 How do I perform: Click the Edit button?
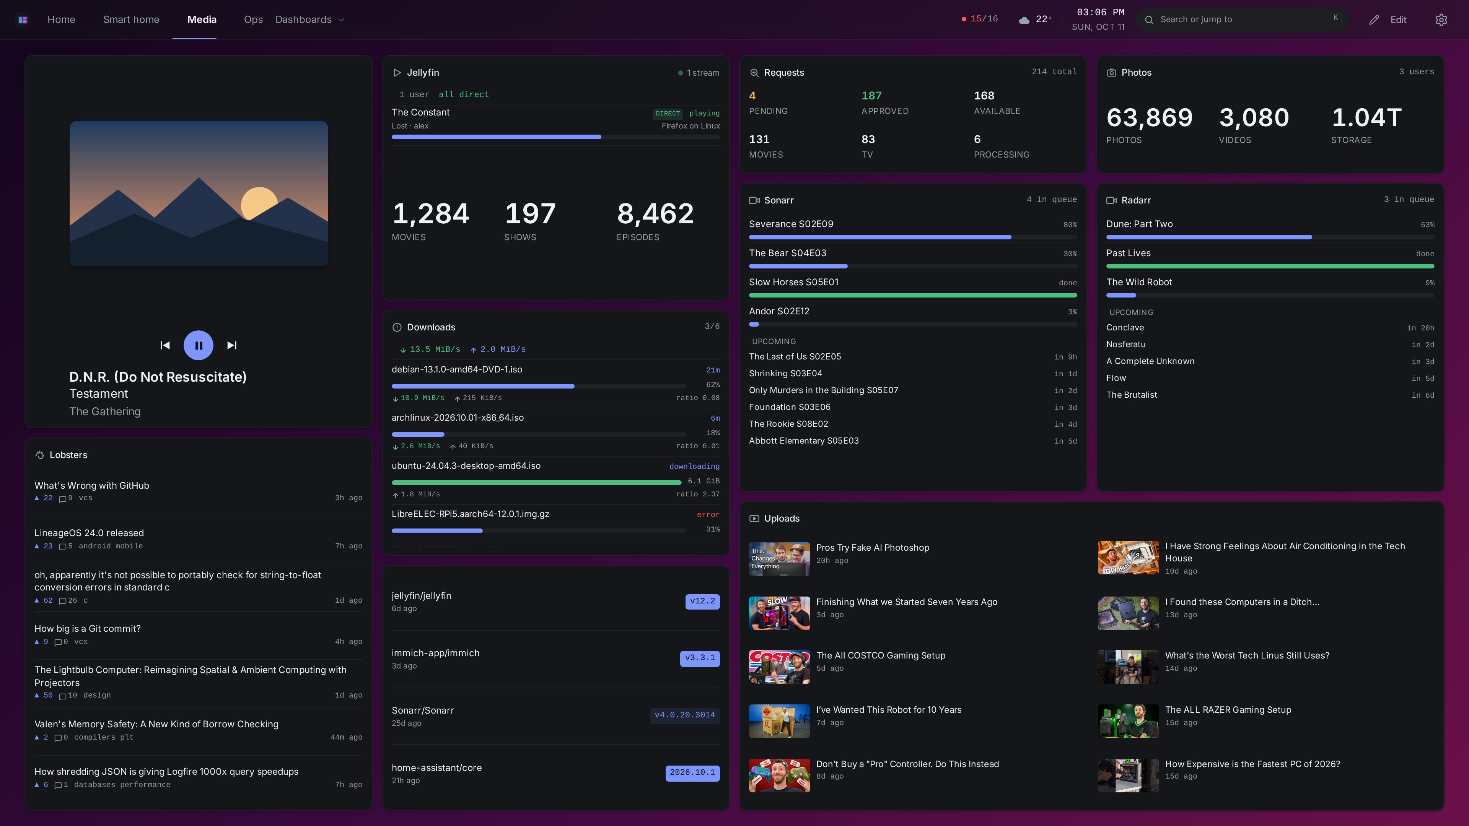click(x=1388, y=20)
